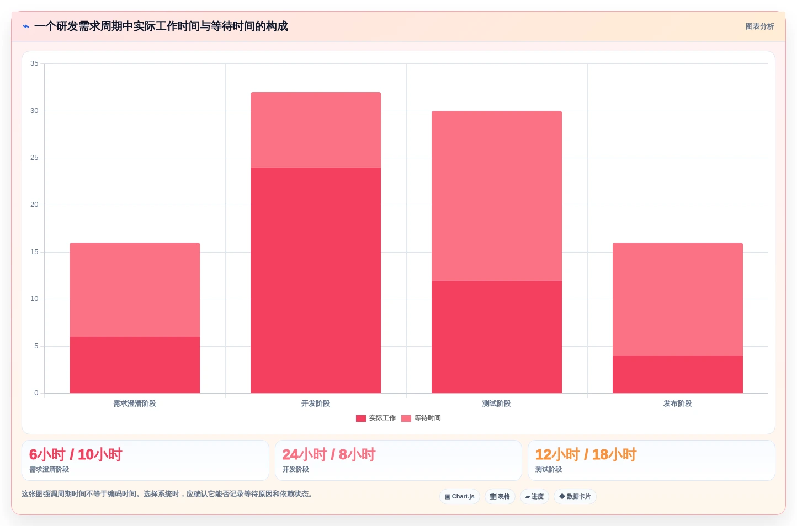The width and height of the screenshot is (797, 526).
Task: Click the 发布阶段 x-axis label
Action: point(678,404)
